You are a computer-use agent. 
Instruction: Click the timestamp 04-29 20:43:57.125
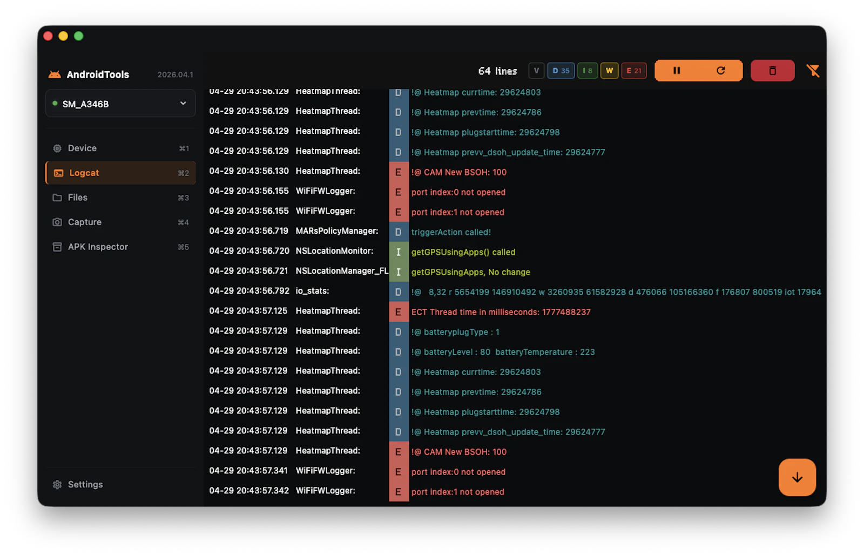pyautogui.click(x=248, y=311)
